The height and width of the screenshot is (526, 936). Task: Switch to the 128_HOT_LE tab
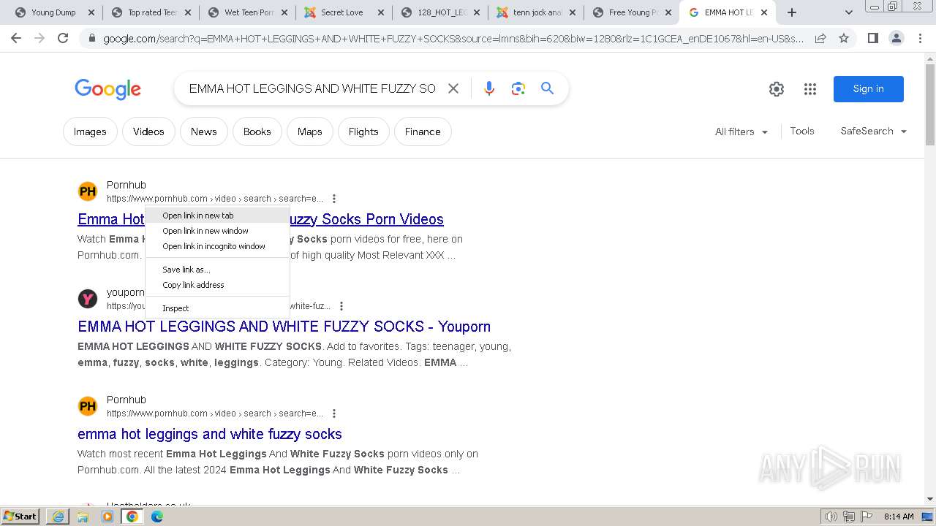pyautogui.click(x=439, y=12)
